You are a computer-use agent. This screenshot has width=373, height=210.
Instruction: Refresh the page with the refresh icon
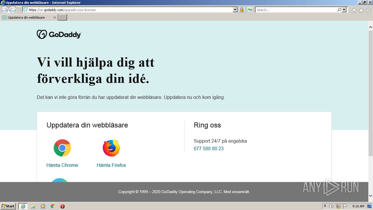tap(250, 10)
